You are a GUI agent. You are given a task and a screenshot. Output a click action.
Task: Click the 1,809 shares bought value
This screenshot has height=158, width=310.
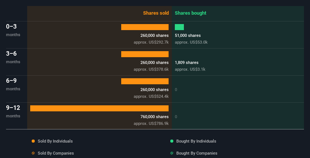click(187, 63)
